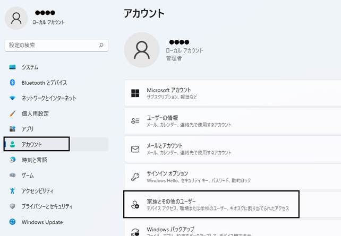Click the アカウント page heading

coord(144,13)
